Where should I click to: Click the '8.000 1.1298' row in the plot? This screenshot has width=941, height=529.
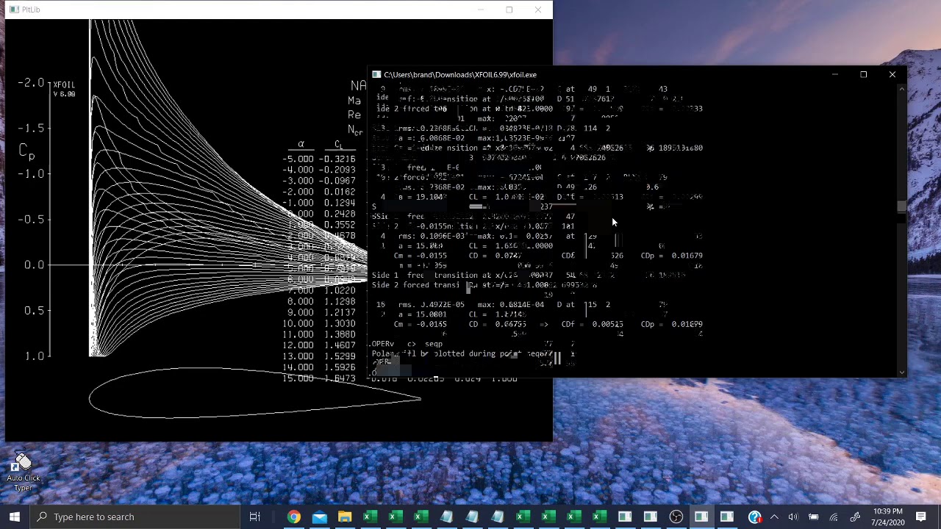pos(321,301)
